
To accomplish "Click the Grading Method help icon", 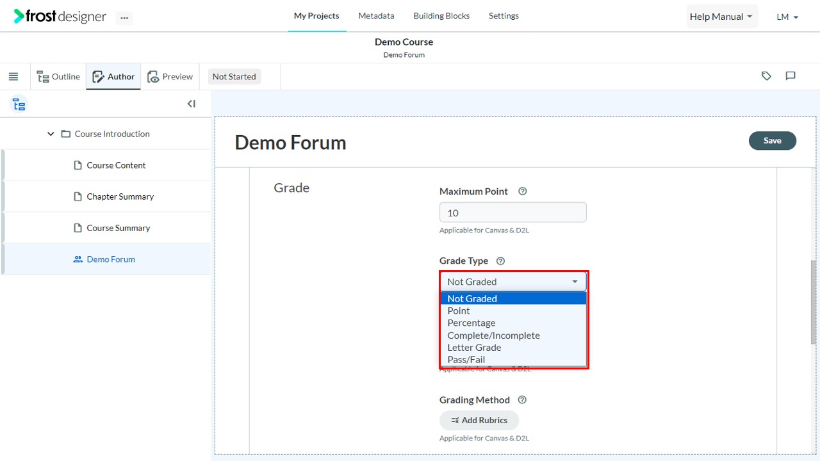I will click(522, 400).
